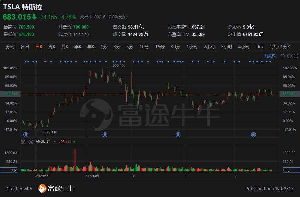Click earnings E marker near 2021/01
300x197 pixels.
point(105,135)
